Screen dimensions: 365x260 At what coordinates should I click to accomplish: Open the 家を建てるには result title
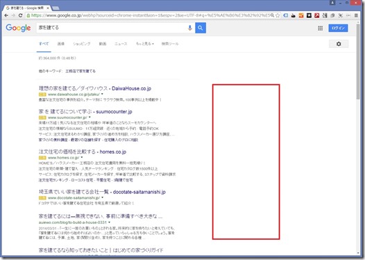[101, 216]
